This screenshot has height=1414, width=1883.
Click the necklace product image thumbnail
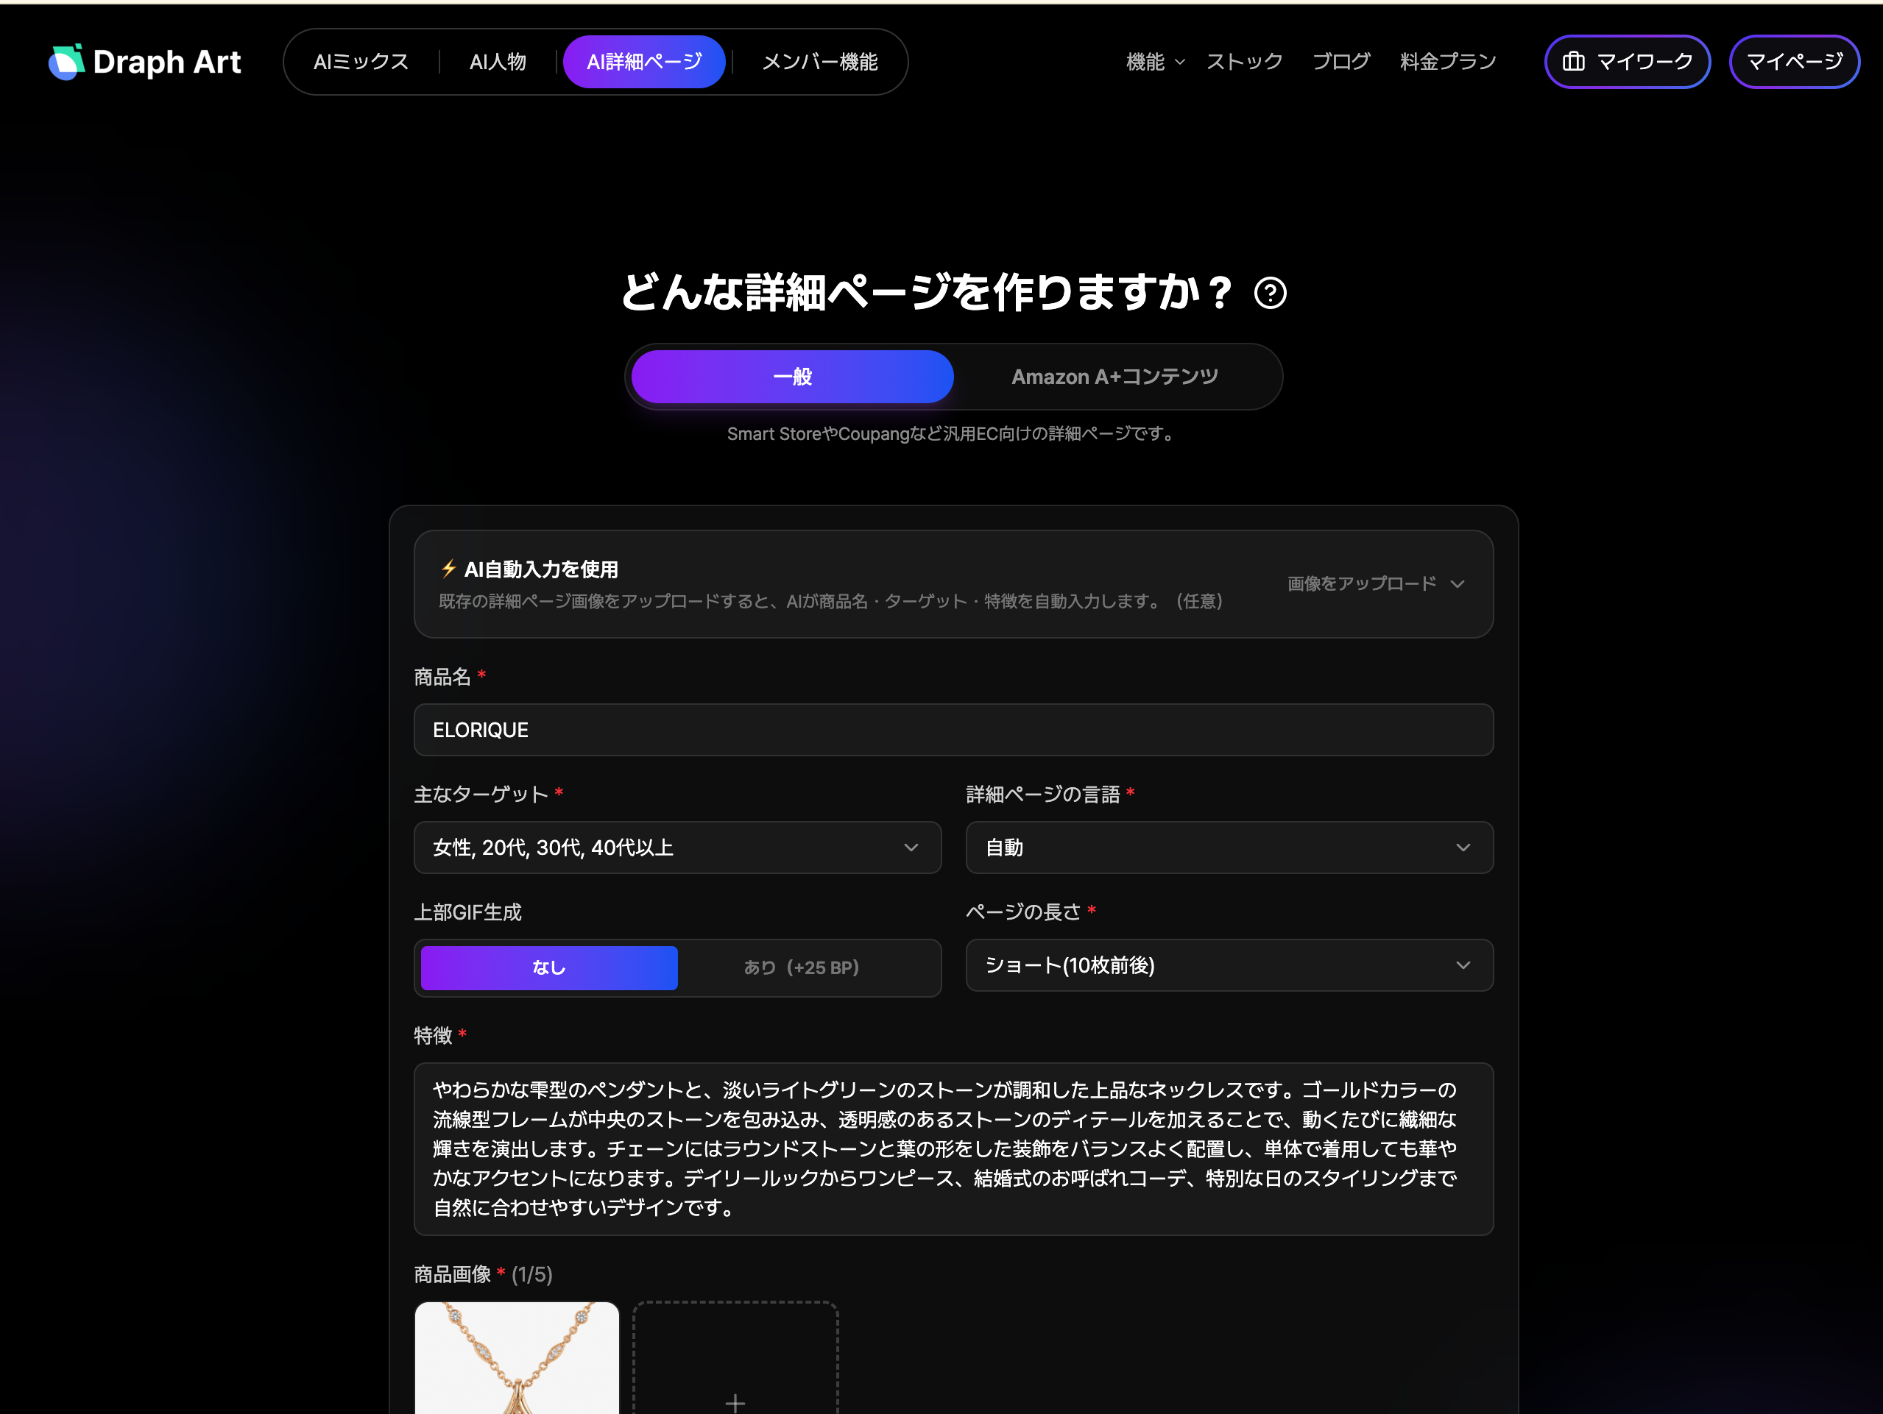pos(517,1358)
